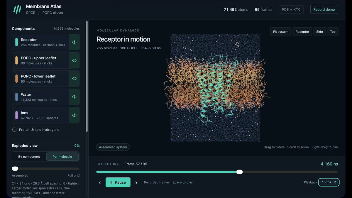Screen dimensions: 352x198
Task: Enable Protein & lipid hydrogens checkbox
Action: click(14, 130)
